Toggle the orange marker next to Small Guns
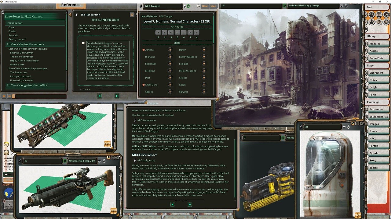The height and width of the screenshot is (219, 391). click(x=143, y=85)
